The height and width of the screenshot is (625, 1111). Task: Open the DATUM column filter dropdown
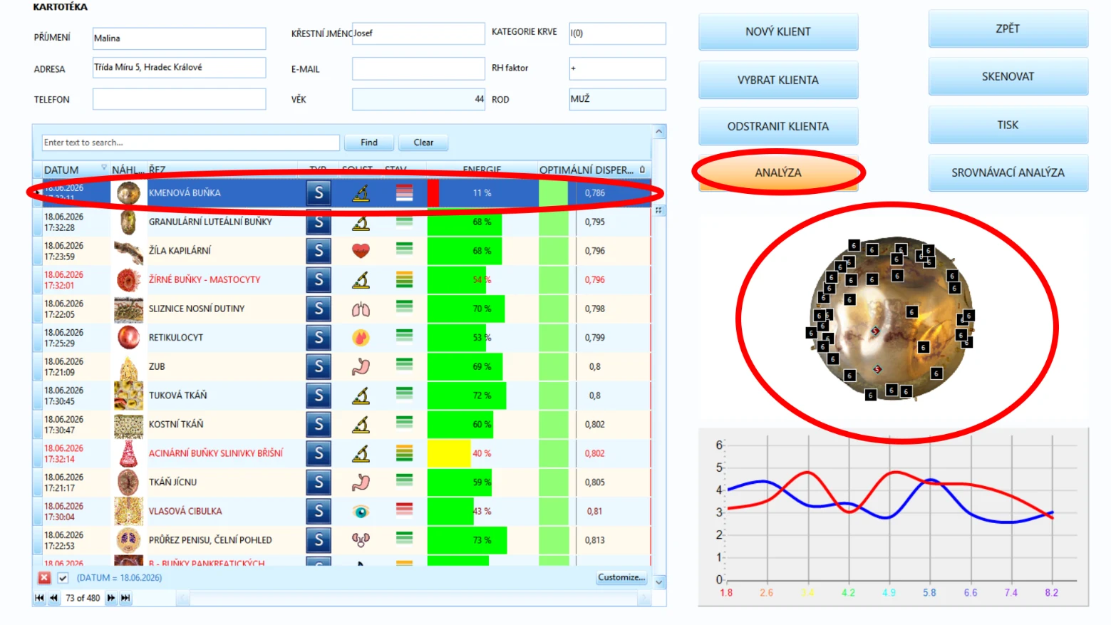click(104, 168)
